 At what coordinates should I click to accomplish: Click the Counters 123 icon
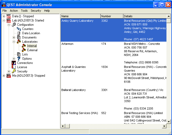tap(19, 29)
